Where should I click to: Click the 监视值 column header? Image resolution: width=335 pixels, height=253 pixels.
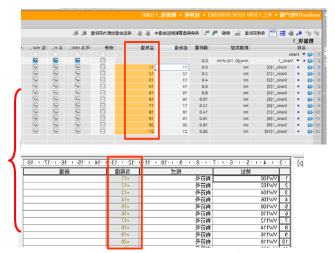tap(135, 48)
